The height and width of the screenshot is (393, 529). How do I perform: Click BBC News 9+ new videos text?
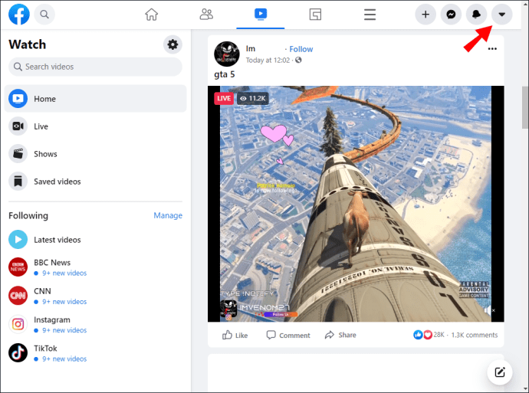(x=64, y=273)
